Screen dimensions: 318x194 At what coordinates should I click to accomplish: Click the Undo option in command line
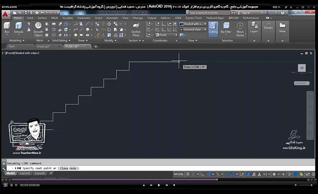pos(73,168)
